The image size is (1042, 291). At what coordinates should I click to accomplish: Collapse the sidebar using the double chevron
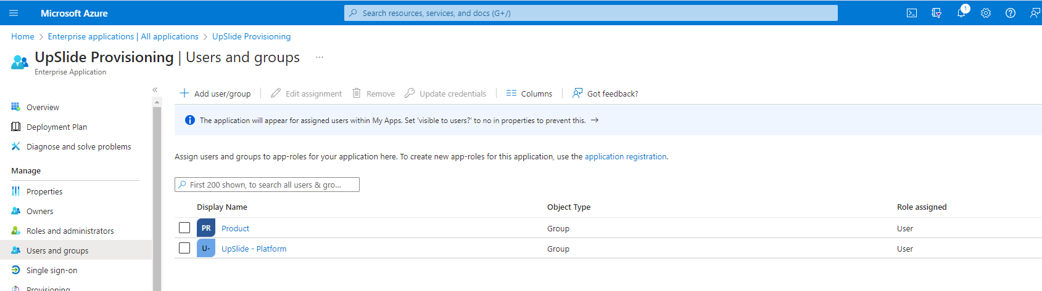click(155, 90)
